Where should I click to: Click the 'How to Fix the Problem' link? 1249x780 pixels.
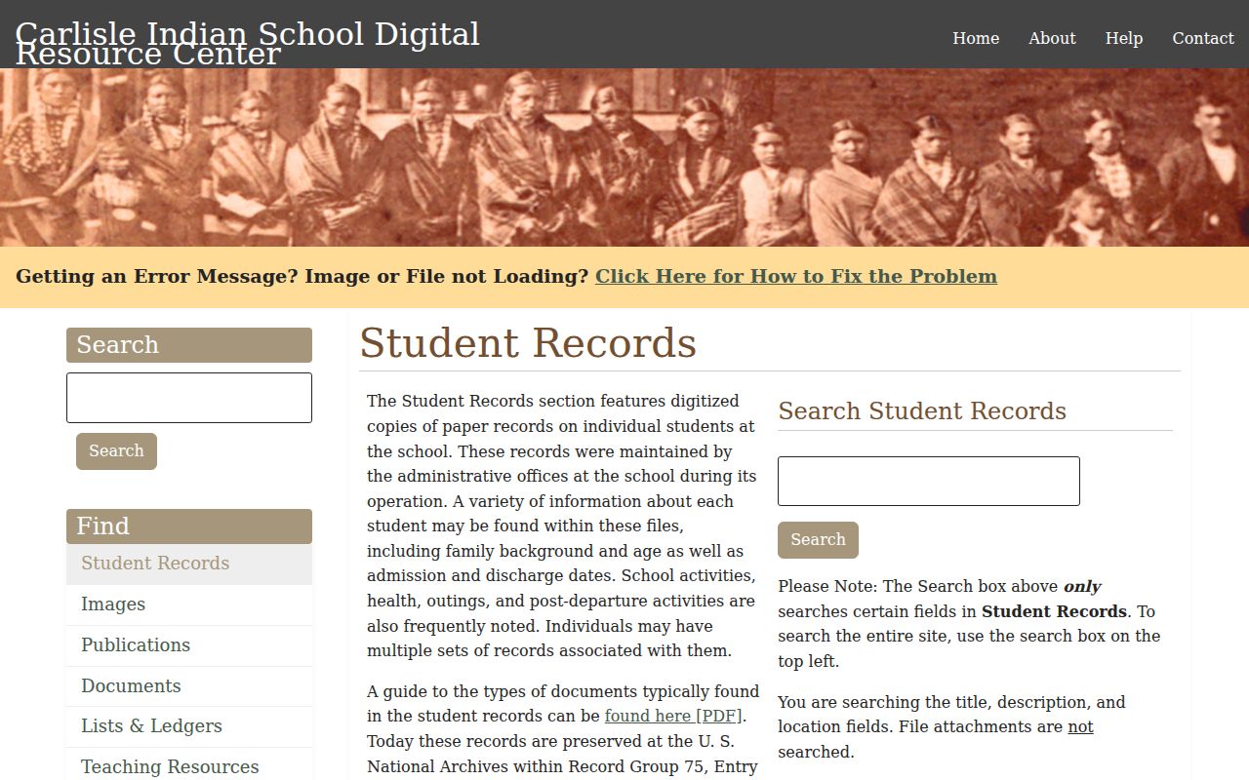796,276
